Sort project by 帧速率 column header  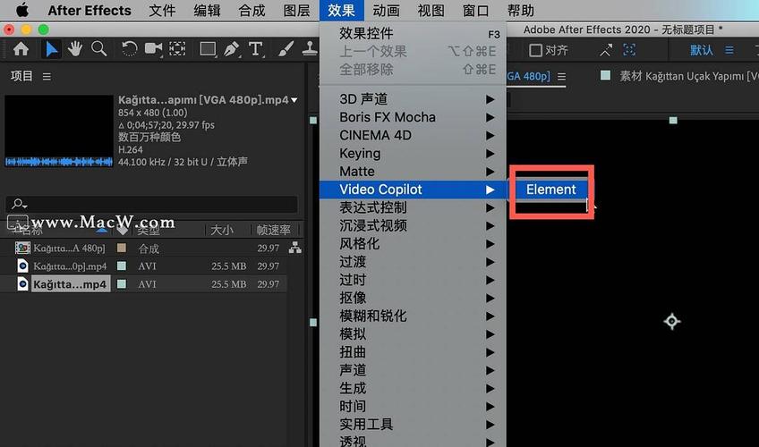[274, 230]
